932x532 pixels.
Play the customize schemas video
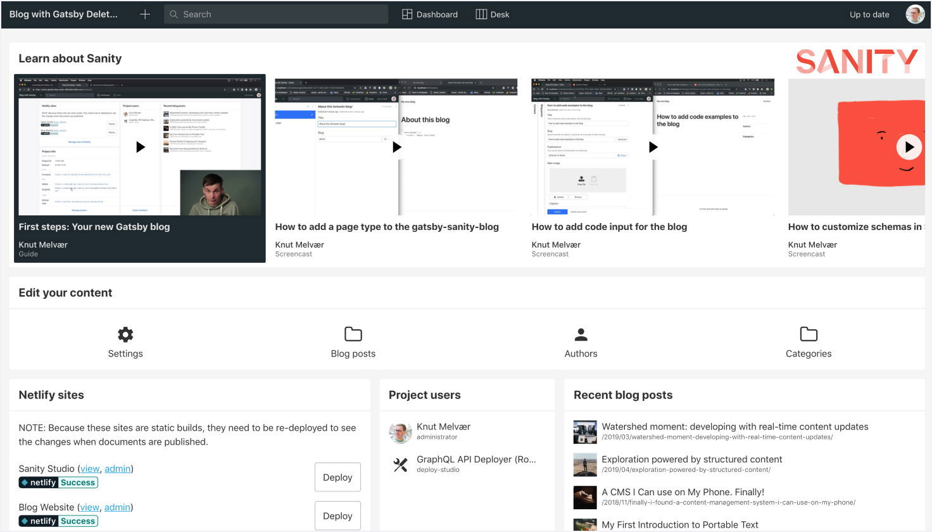(909, 147)
